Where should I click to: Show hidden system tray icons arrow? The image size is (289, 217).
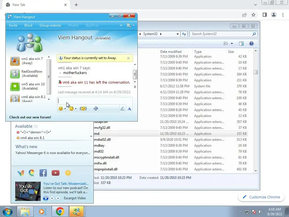[x=240, y=212]
